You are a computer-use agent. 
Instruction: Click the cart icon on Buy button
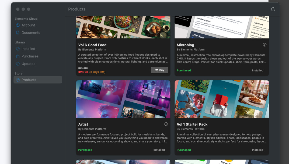(x=156, y=70)
